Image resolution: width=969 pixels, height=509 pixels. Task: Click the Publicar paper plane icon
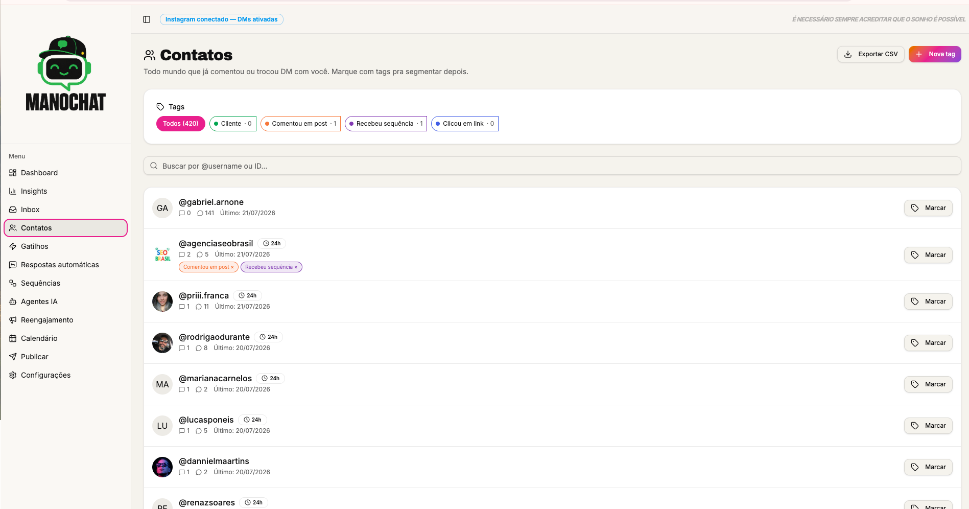(13, 357)
